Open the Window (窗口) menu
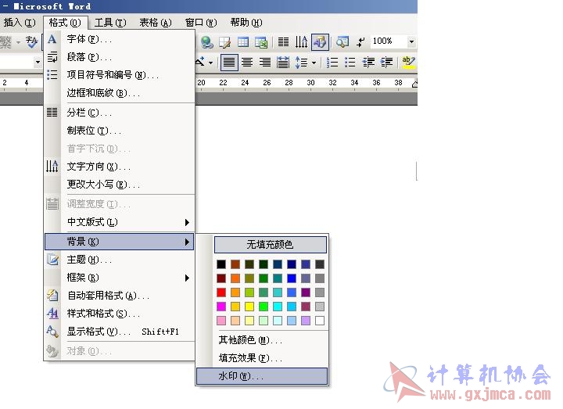The height and width of the screenshot is (409, 563). coord(201,23)
